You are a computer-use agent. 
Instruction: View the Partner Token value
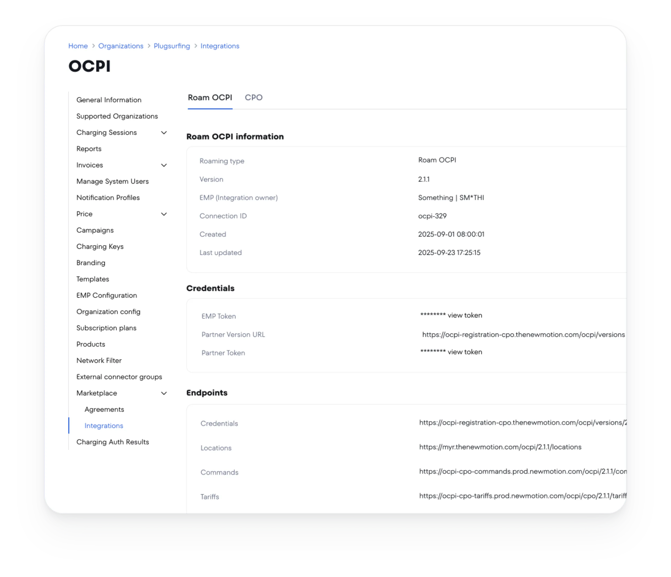tap(464, 352)
